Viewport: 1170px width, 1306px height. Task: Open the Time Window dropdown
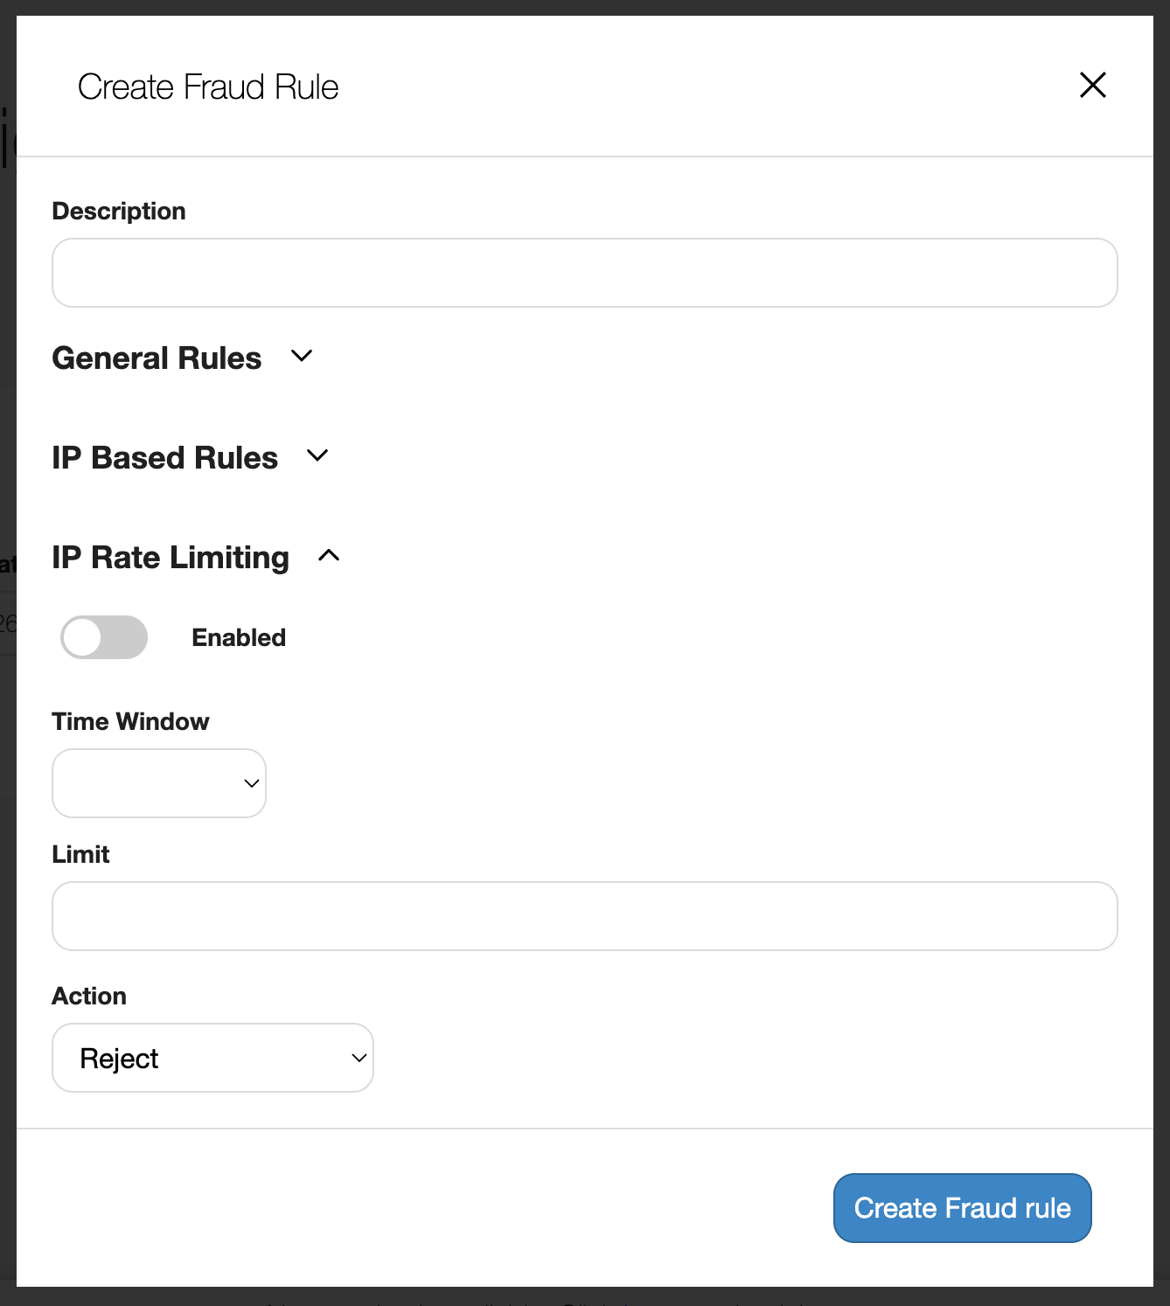[158, 783]
